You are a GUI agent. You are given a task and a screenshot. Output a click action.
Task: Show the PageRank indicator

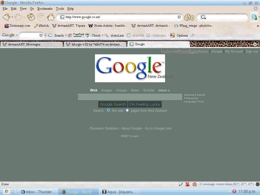[79, 35]
